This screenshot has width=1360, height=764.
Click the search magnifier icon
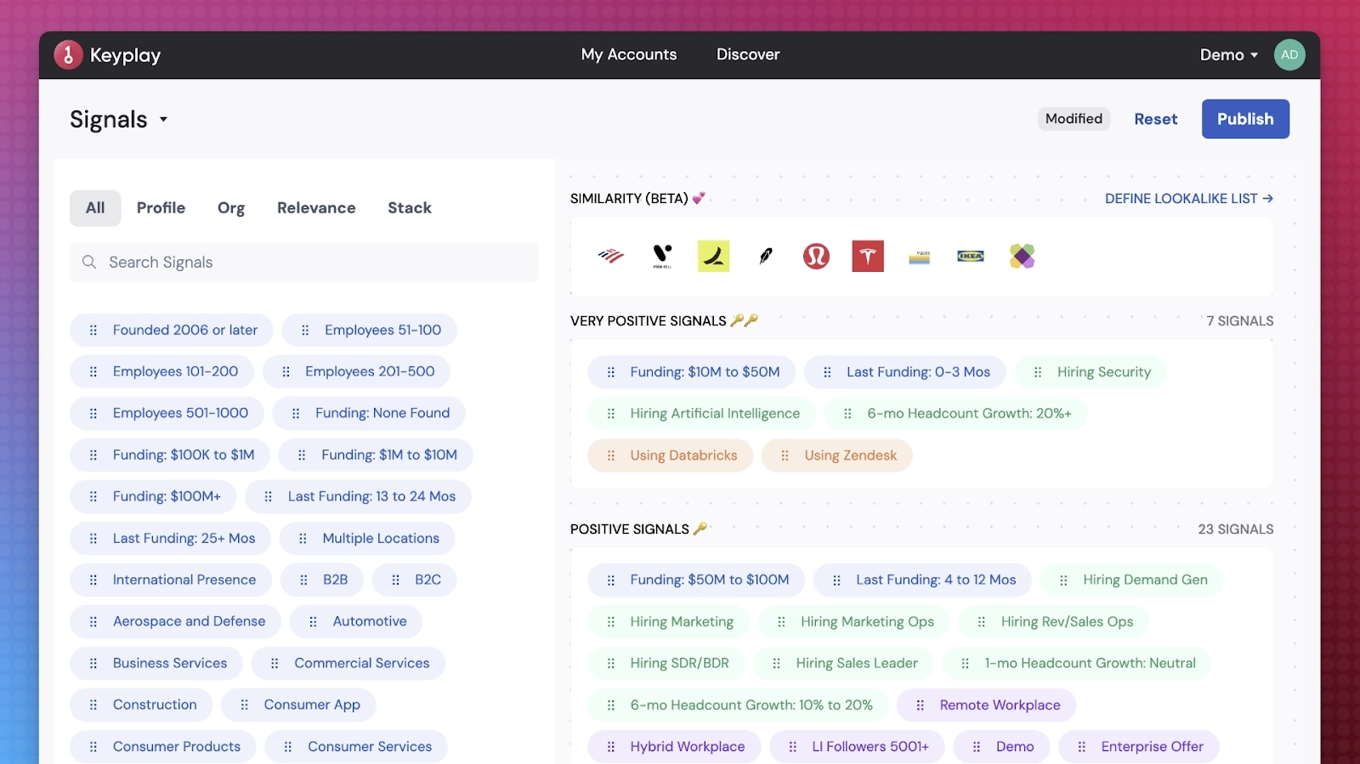(x=89, y=262)
